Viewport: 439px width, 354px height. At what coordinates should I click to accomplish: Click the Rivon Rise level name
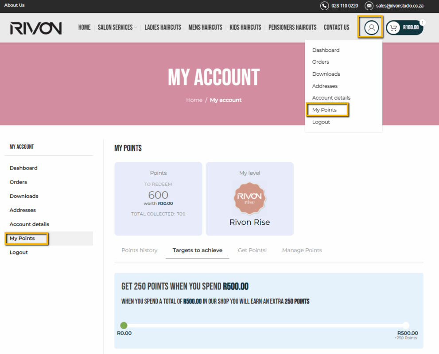pos(249,222)
